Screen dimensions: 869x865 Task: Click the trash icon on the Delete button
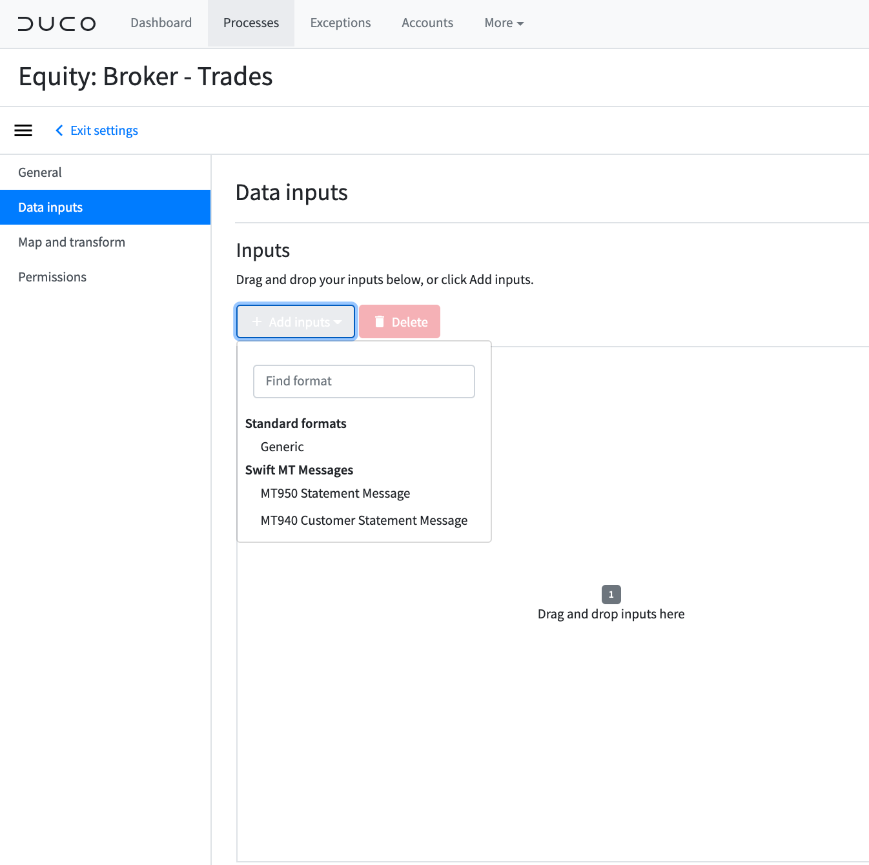pos(380,321)
